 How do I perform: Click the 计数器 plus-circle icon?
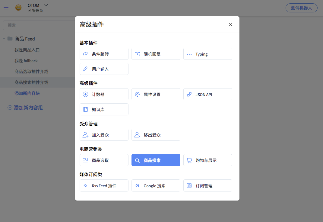(x=85, y=94)
